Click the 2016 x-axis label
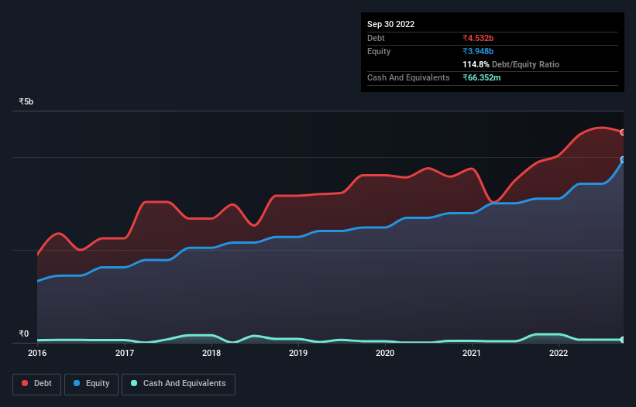Screen dimensions: 636x407 (37, 353)
